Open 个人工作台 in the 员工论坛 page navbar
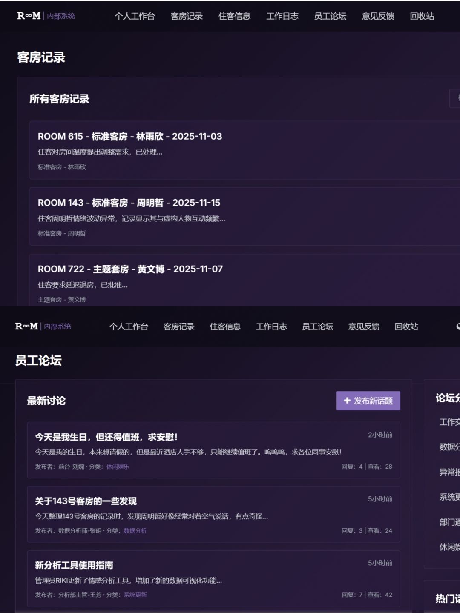Viewport: 460px width, 613px height. click(x=129, y=326)
